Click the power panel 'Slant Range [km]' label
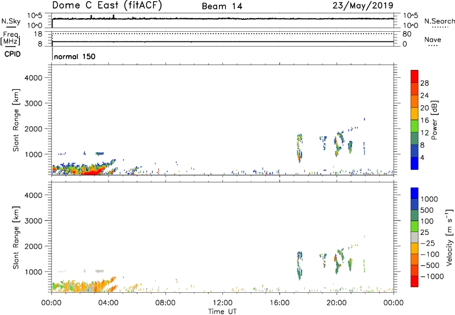Viewport: 455px width, 315px height. click(x=16, y=120)
